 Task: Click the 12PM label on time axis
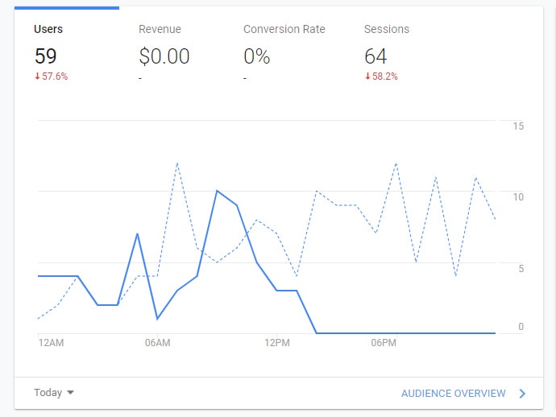[276, 344]
